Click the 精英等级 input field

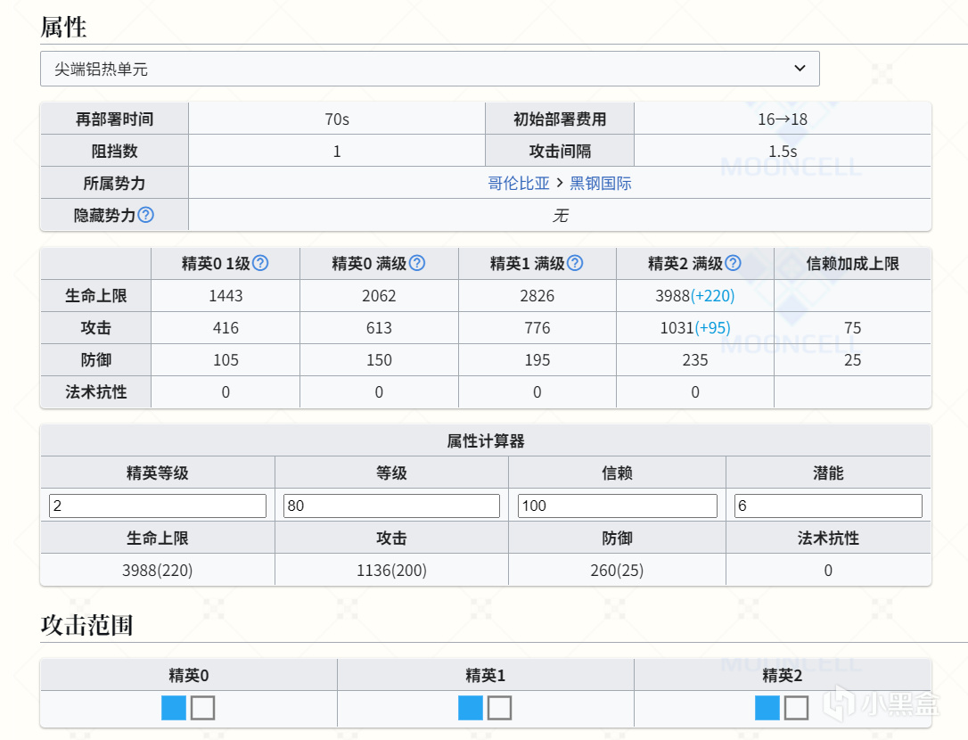(x=158, y=506)
